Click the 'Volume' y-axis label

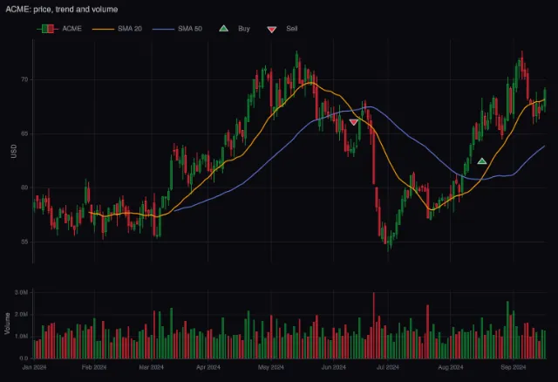tap(7, 324)
